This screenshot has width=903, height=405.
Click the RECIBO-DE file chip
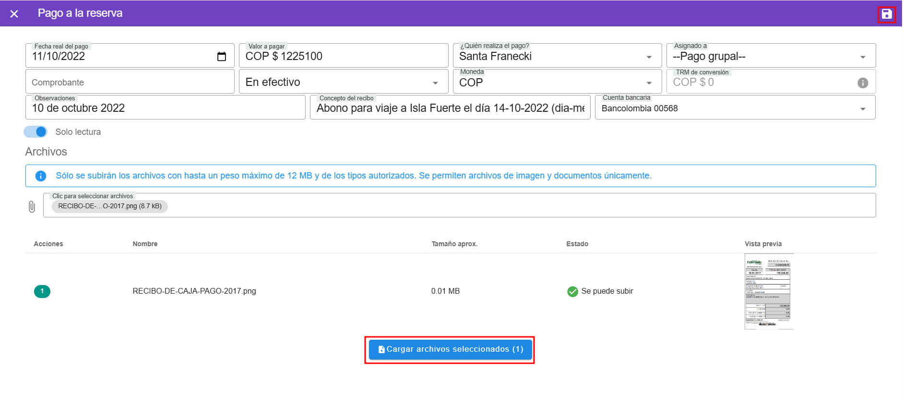pos(109,206)
